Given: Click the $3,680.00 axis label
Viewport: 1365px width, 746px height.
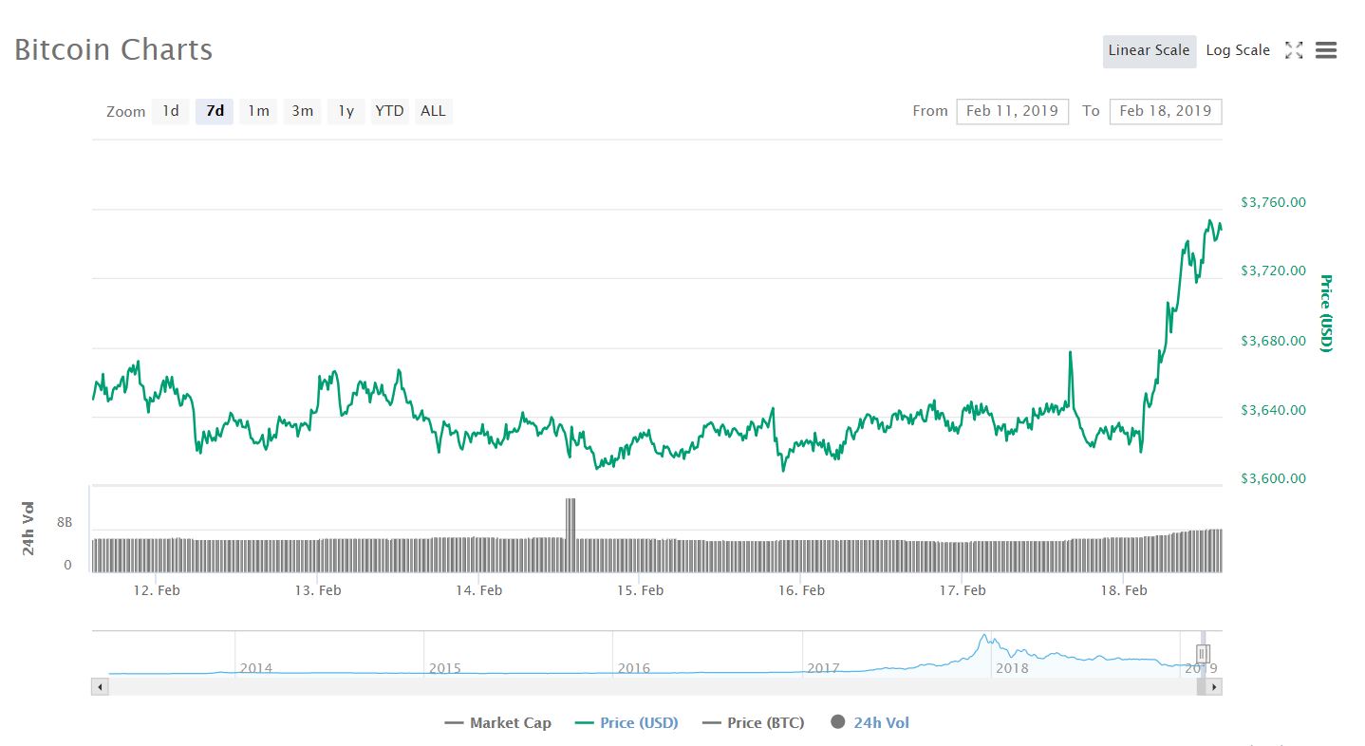Looking at the screenshot, I should [x=1273, y=341].
